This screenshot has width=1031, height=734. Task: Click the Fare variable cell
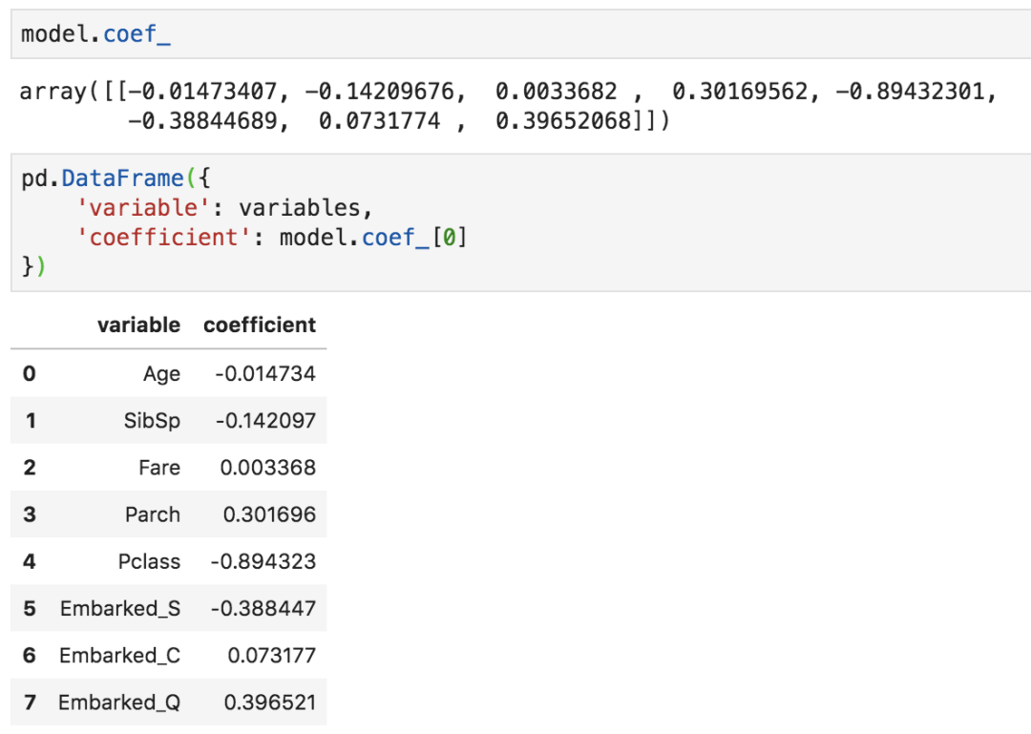159,468
